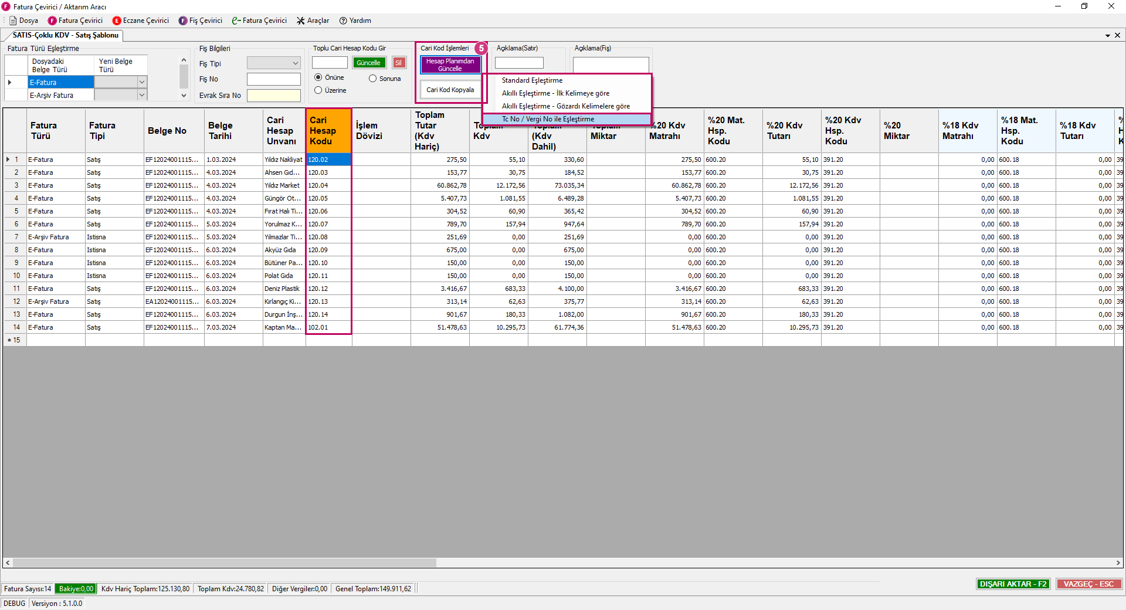Viewport: 1126px width, 610px height.
Task: Open the E-Arşiv Fatura type dropdown
Action: 141,95
